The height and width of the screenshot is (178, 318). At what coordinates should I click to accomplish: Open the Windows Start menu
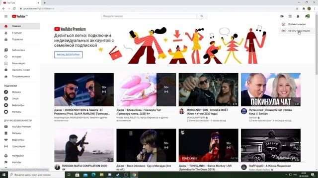[4, 175]
